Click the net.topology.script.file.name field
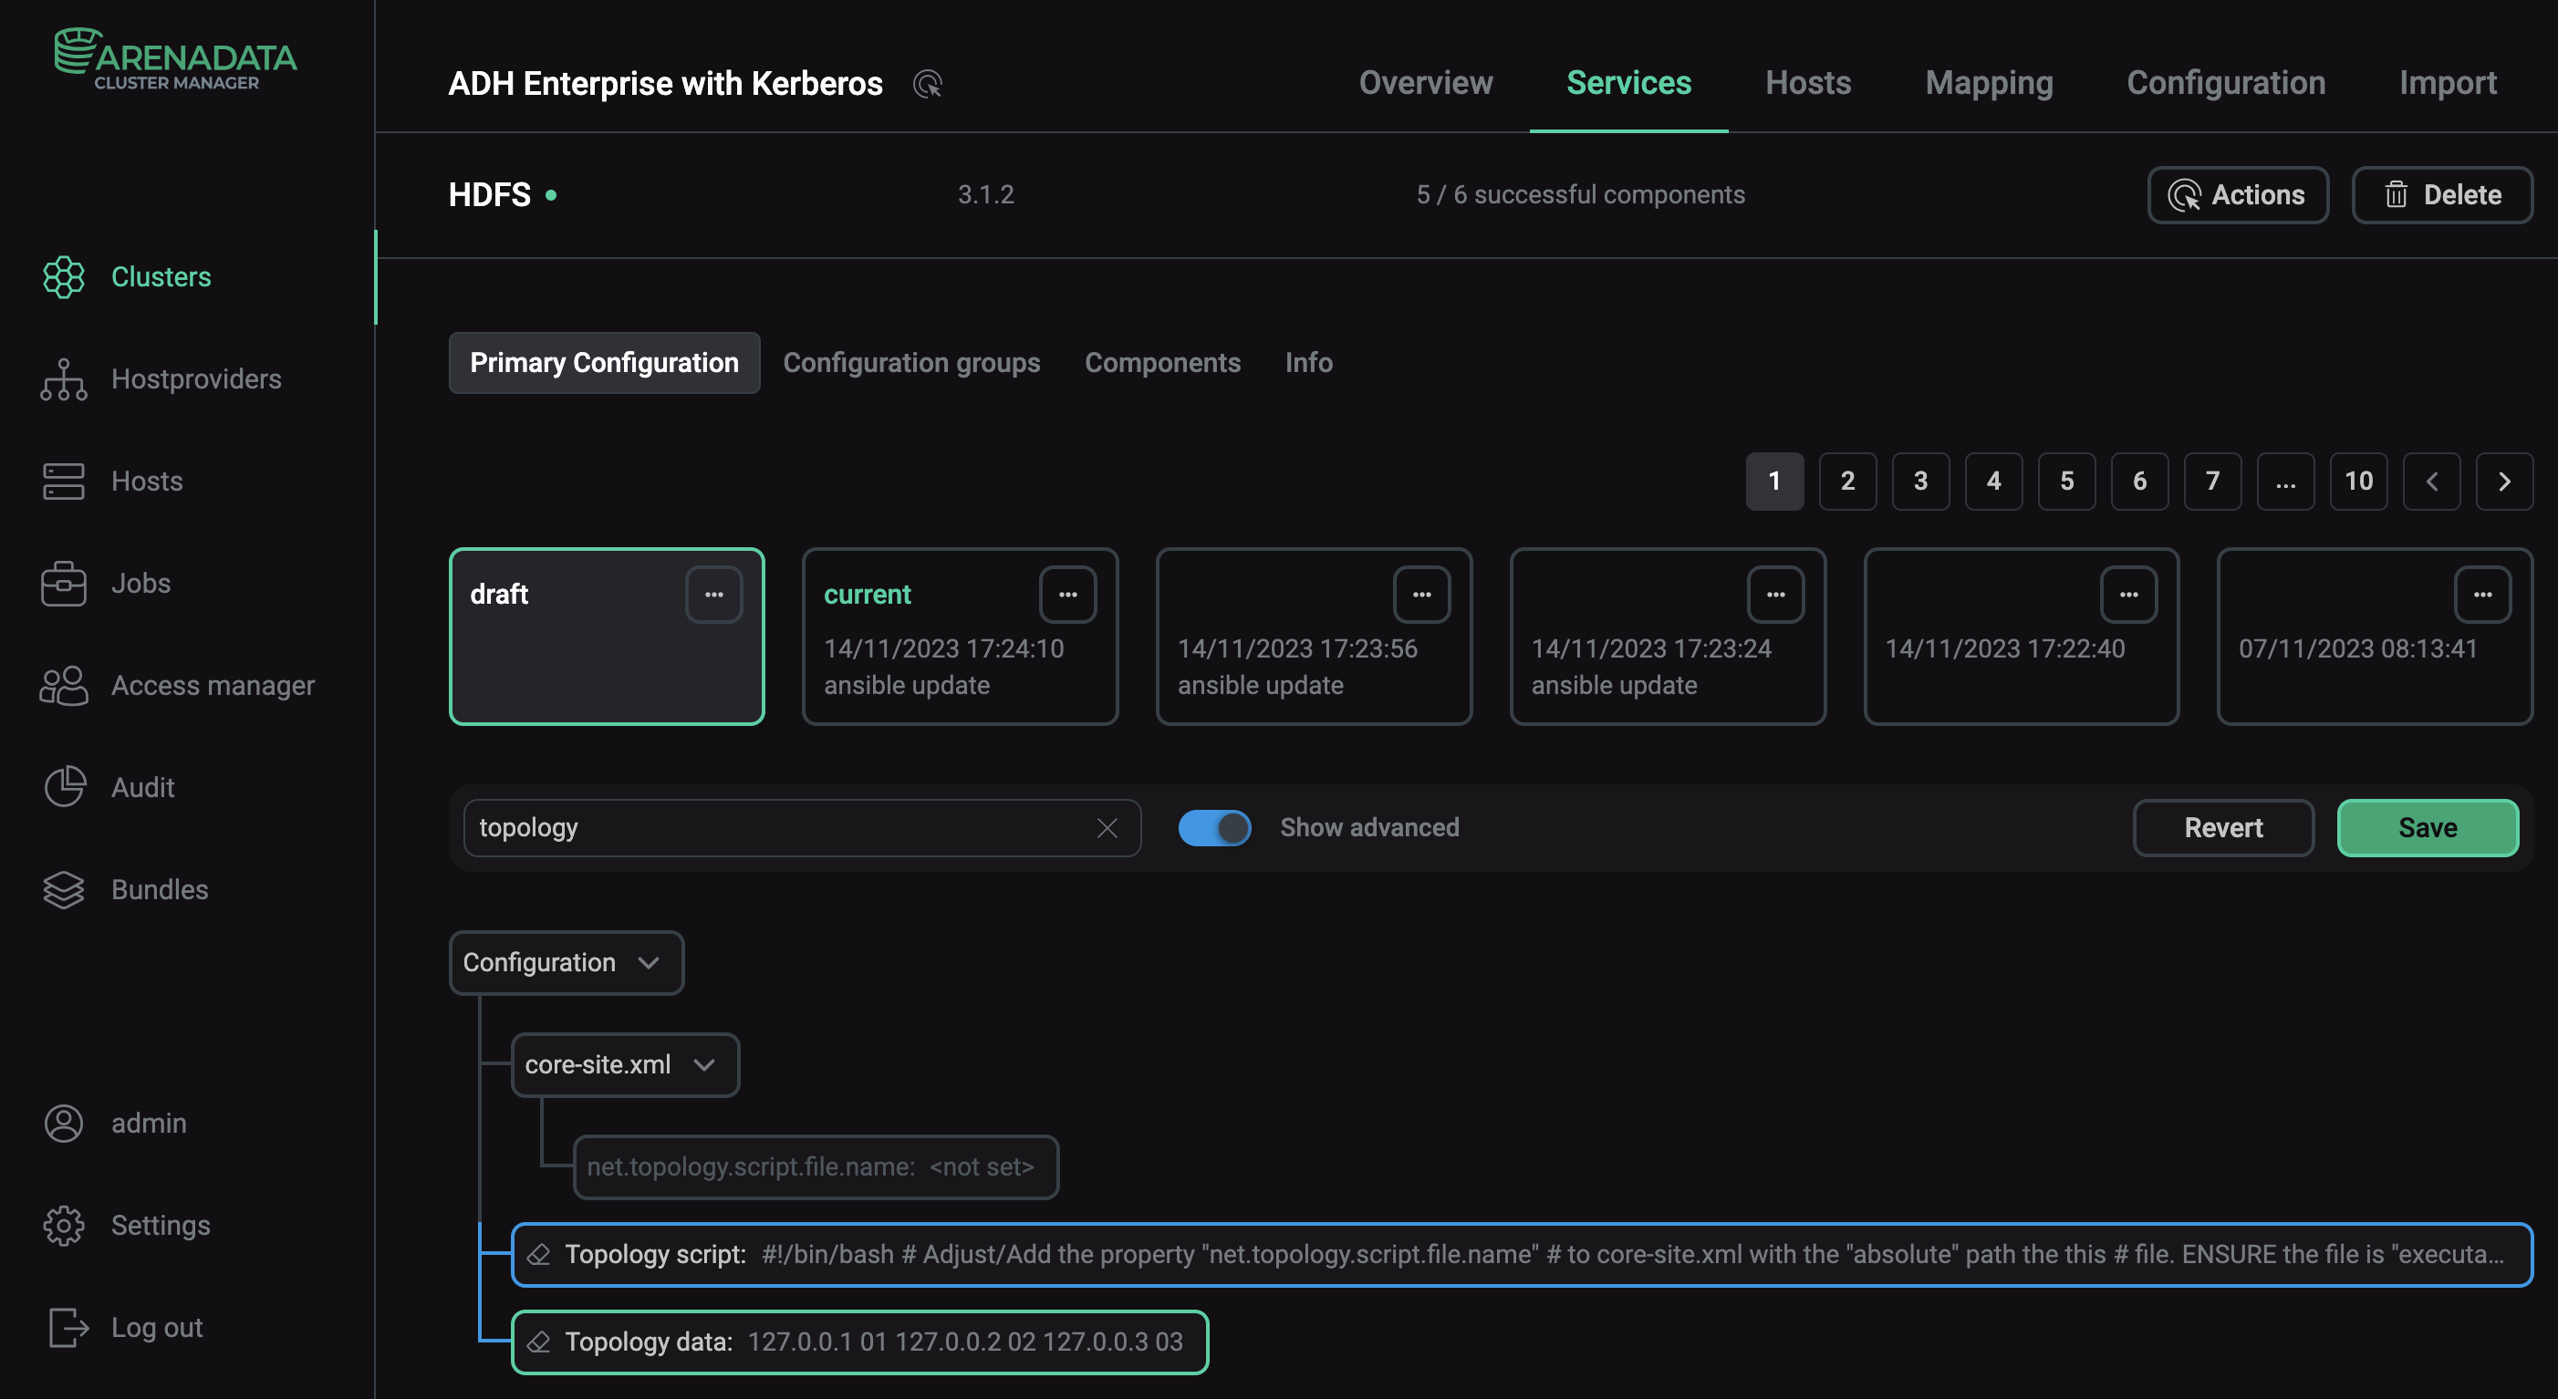The height and width of the screenshot is (1399, 2558). coord(816,1167)
